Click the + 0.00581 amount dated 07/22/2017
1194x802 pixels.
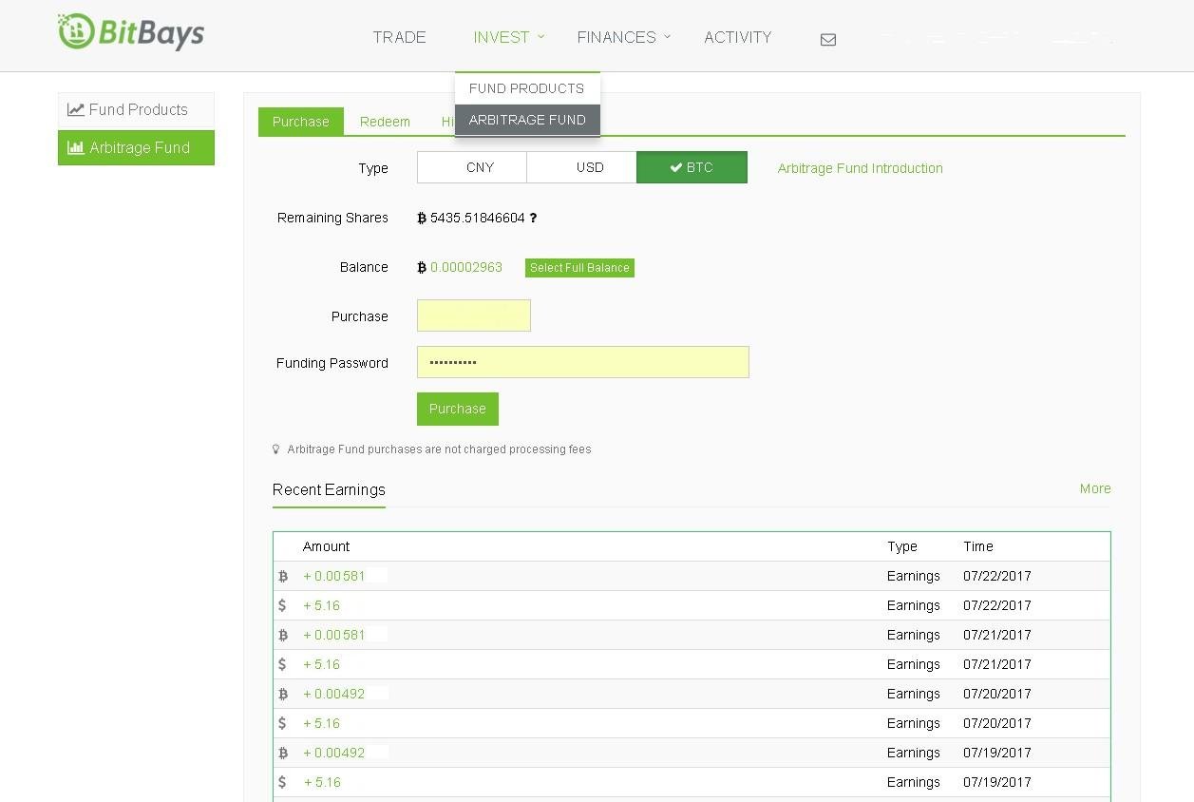tap(334, 576)
